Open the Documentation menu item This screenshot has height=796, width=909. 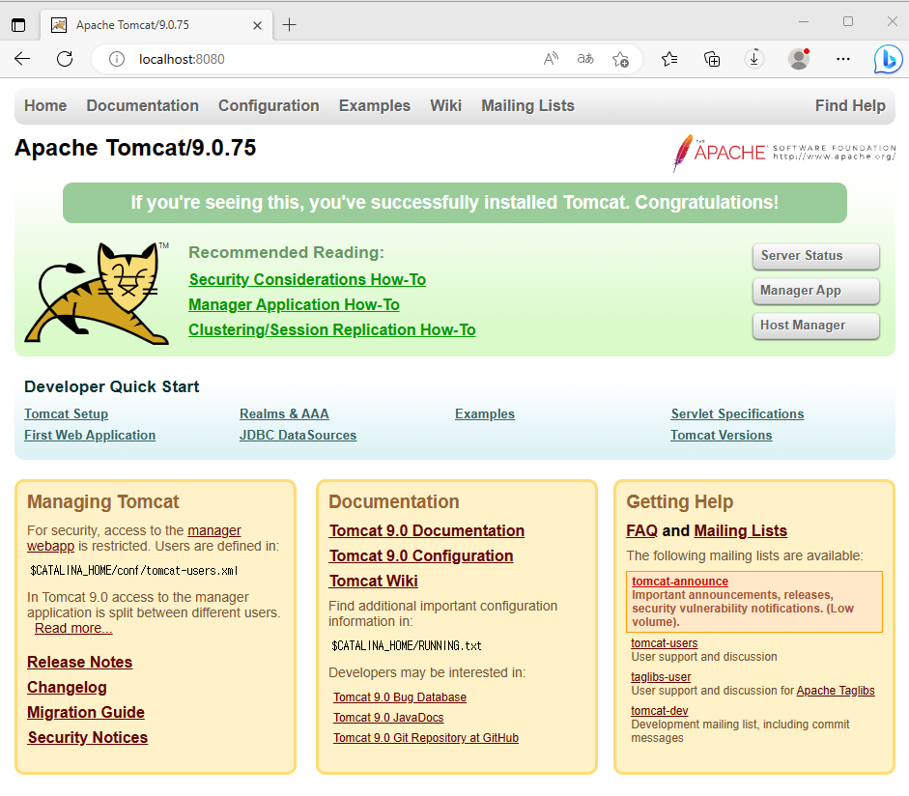click(x=143, y=105)
